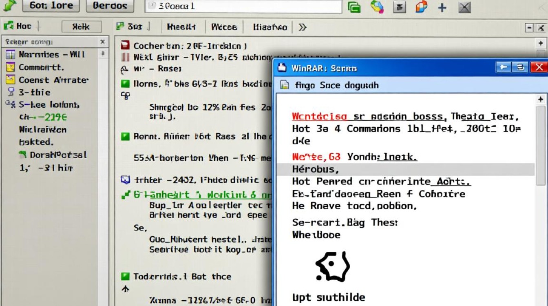548x306 pixels.
Task: Click the plus button atop WinRAR dialog scrollbar
Action: (541, 99)
